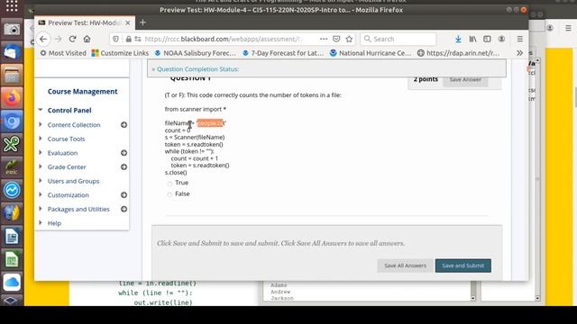This screenshot has width=577, height=324.
Task: Open the NOAA Salisbury Forecast bookmark
Action: click(195, 53)
